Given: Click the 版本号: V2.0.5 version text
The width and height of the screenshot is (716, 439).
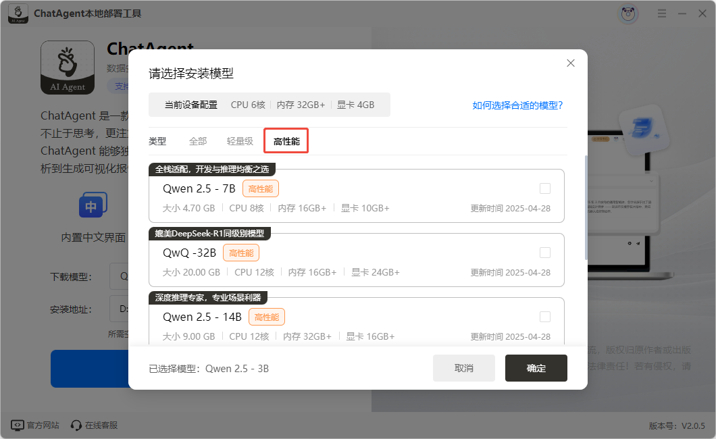Looking at the screenshot, I should [x=677, y=425].
